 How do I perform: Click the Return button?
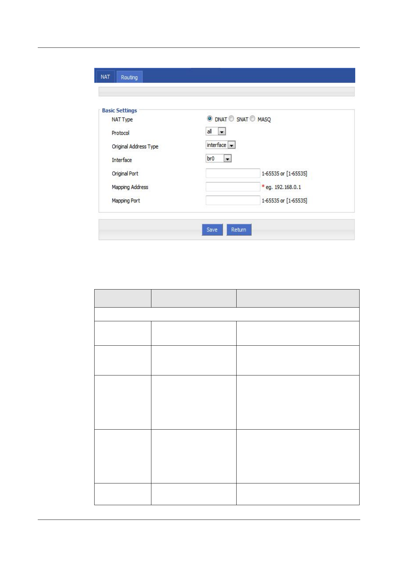coord(239,230)
